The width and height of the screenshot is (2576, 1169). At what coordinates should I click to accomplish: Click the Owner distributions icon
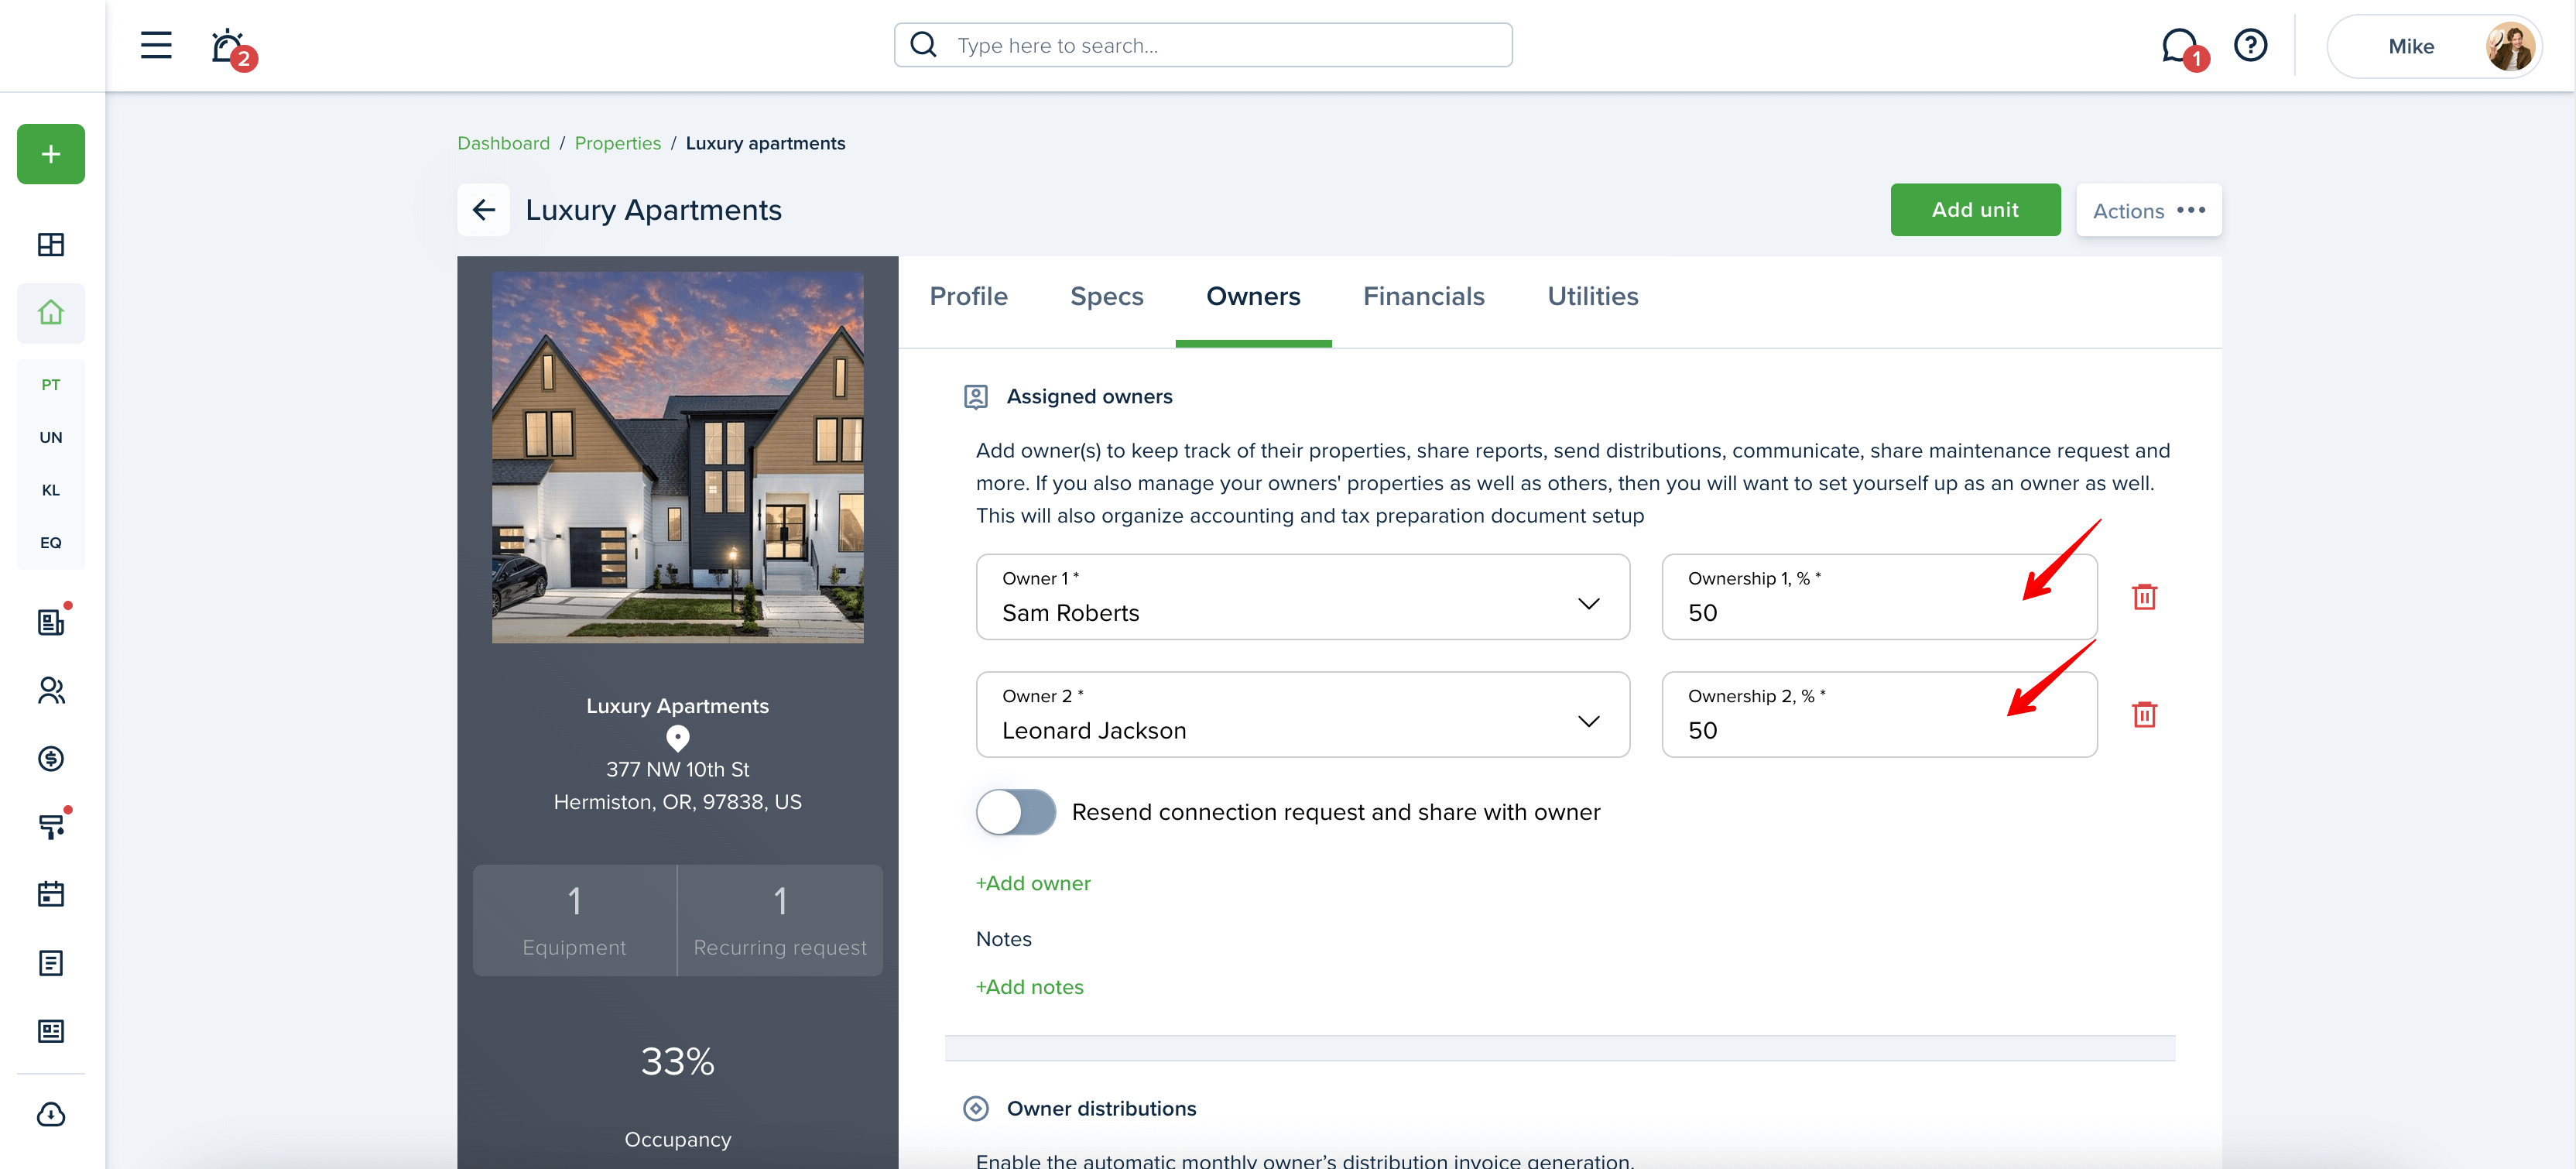tap(975, 1108)
